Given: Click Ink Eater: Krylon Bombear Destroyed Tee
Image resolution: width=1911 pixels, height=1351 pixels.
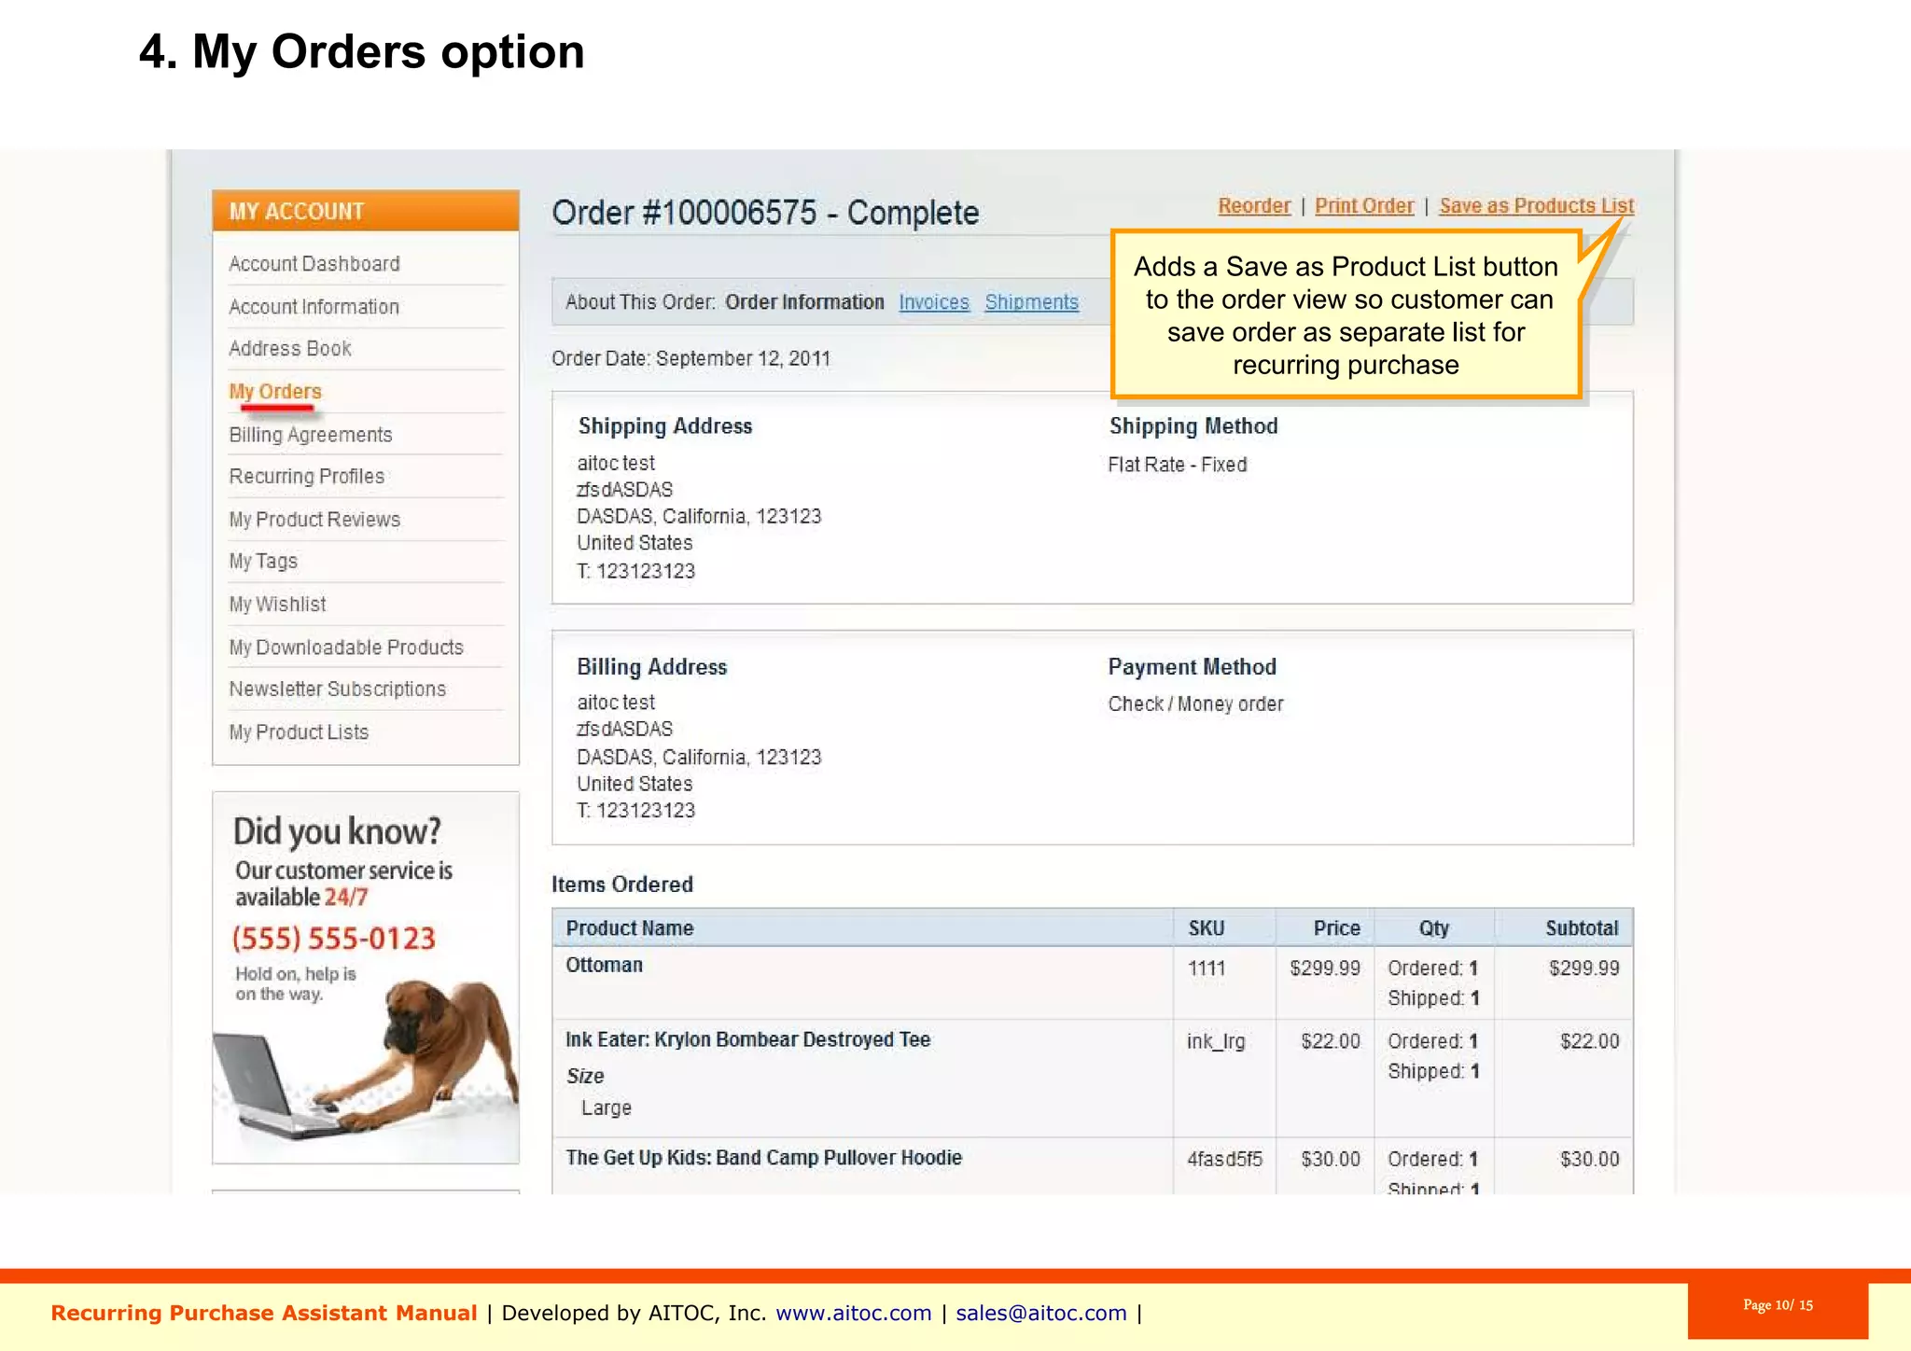Looking at the screenshot, I should [x=748, y=1040].
